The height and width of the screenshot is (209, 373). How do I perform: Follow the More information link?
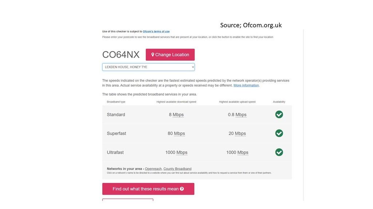[246, 85]
